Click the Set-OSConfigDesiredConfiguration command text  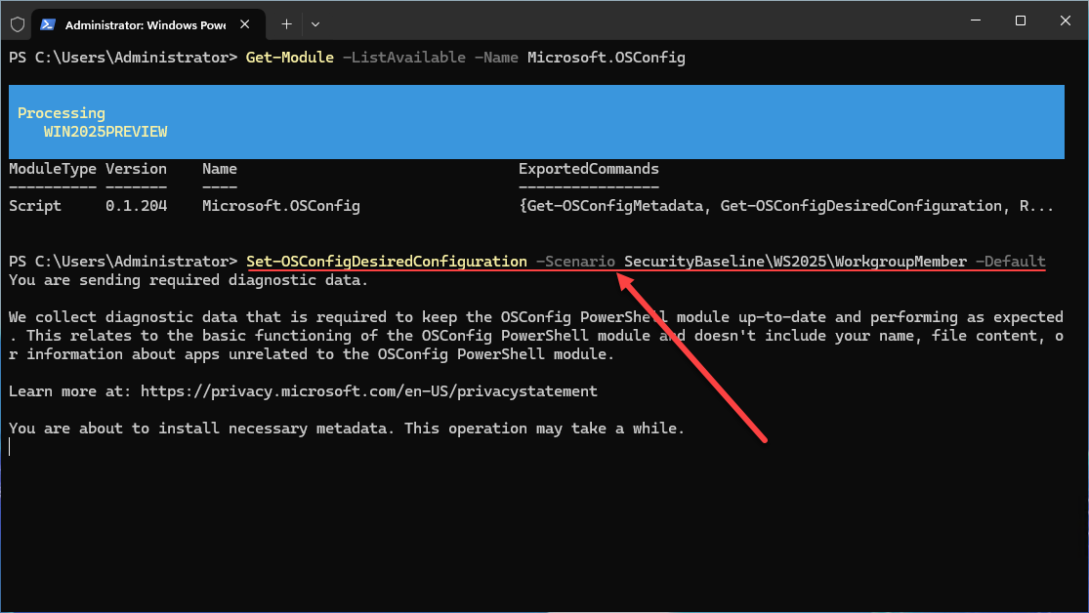point(386,262)
